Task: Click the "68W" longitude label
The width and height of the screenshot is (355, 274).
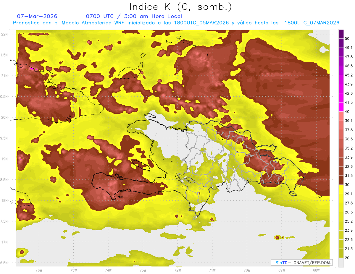Action: [316, 270]
